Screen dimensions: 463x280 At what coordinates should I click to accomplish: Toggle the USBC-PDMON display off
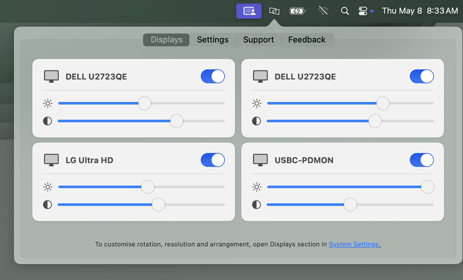[422, 160]
